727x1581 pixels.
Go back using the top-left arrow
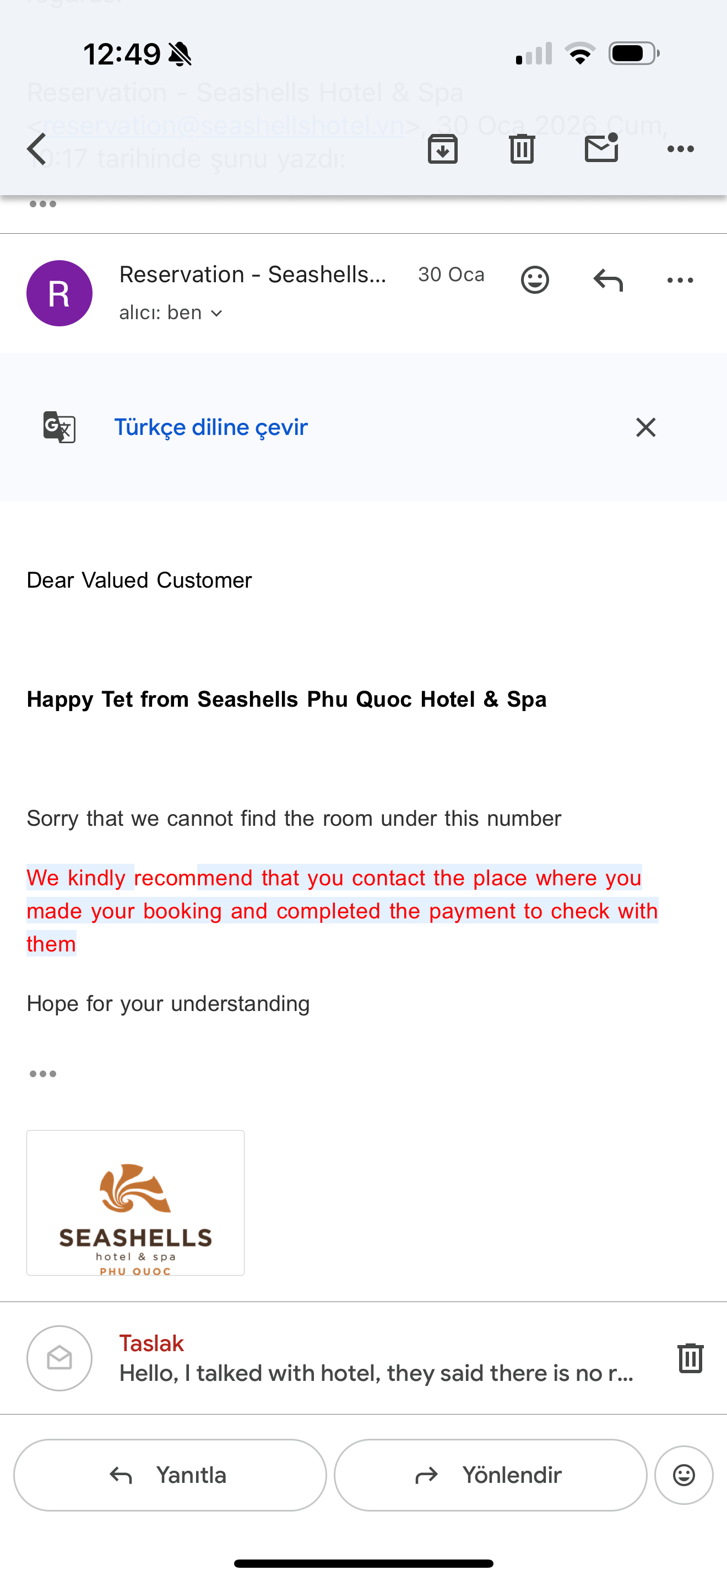click(37, 149)
